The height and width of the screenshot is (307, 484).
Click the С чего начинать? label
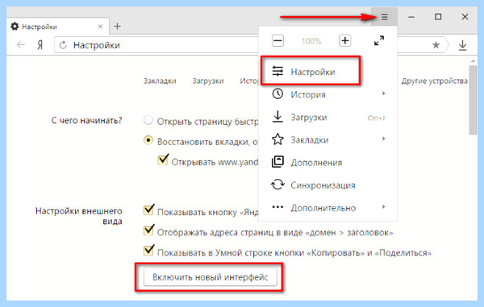pos(87,120)
